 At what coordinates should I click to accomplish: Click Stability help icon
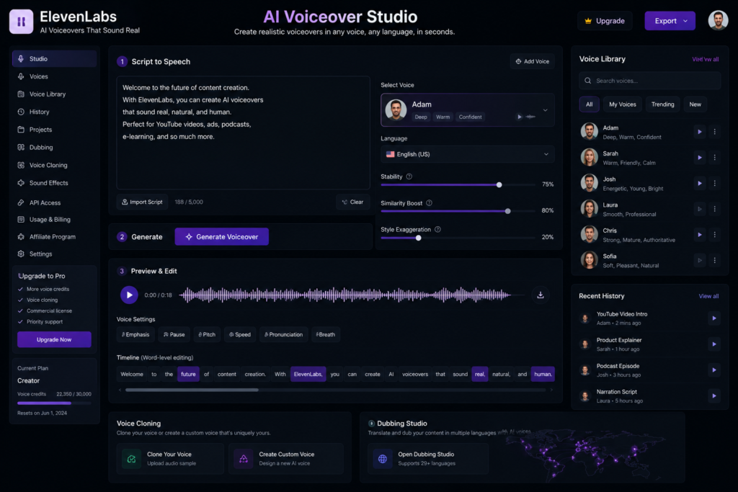click(409, 176)
